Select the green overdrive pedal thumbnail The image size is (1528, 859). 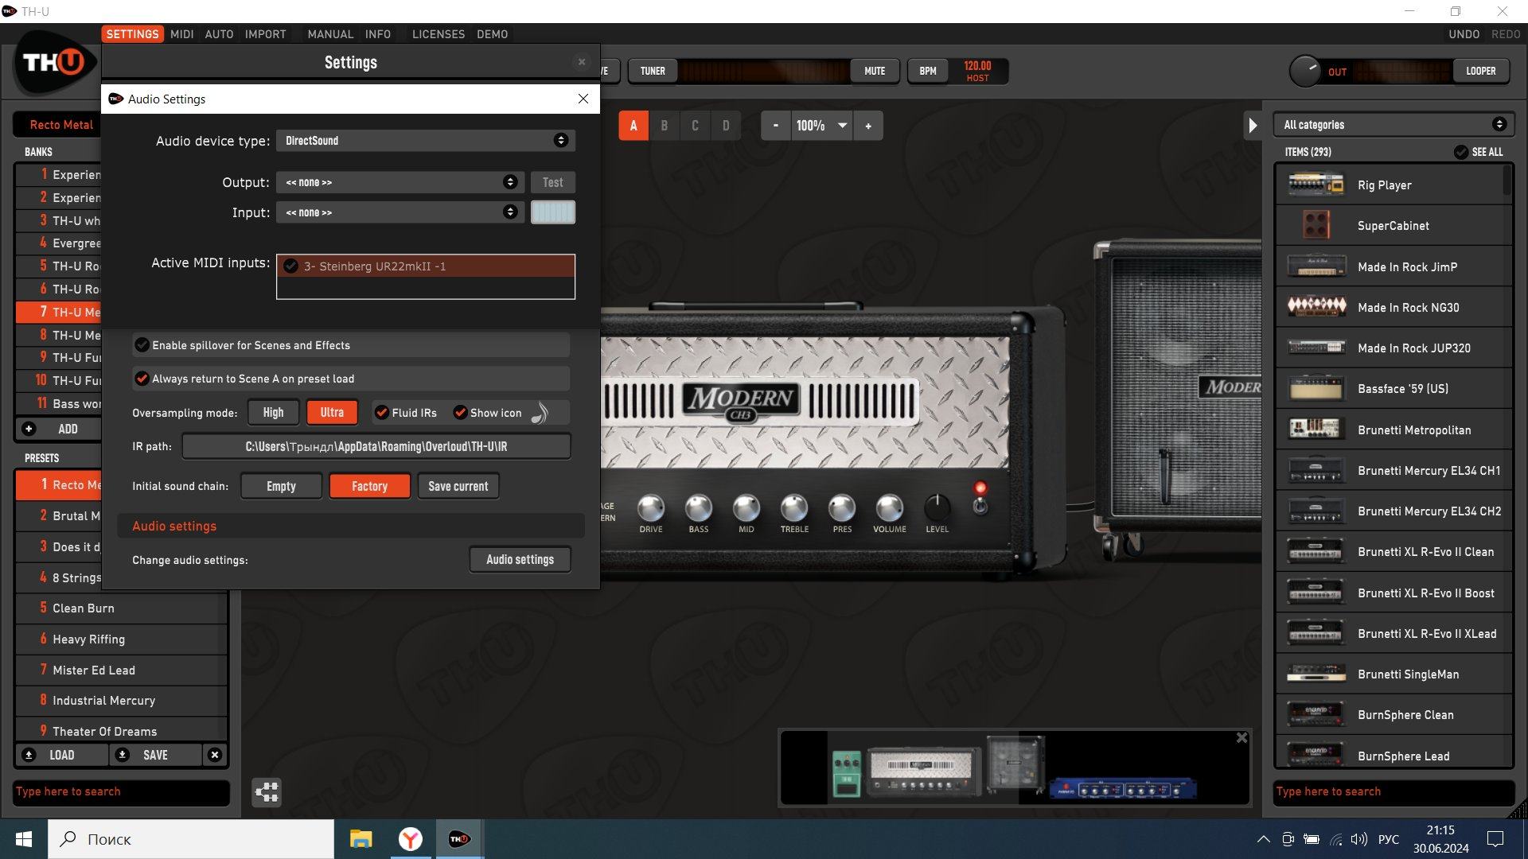(x=846, y=773)
